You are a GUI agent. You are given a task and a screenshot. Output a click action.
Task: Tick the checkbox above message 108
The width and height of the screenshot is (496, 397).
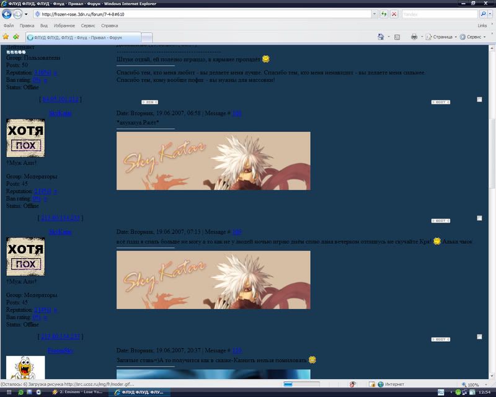(x=479, y=99)
